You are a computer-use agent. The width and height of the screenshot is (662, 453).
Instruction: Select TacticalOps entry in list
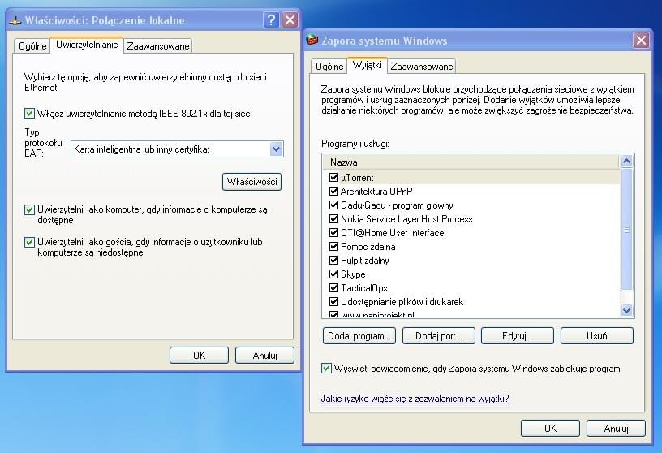364,288
